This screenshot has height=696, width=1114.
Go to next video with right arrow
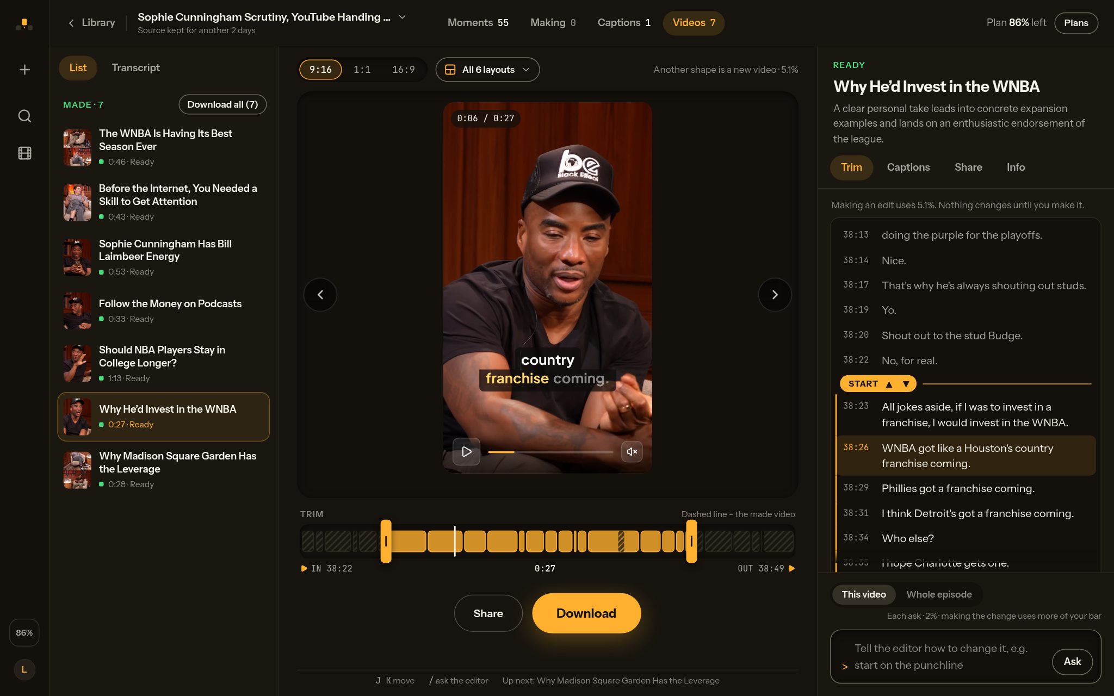775,295
